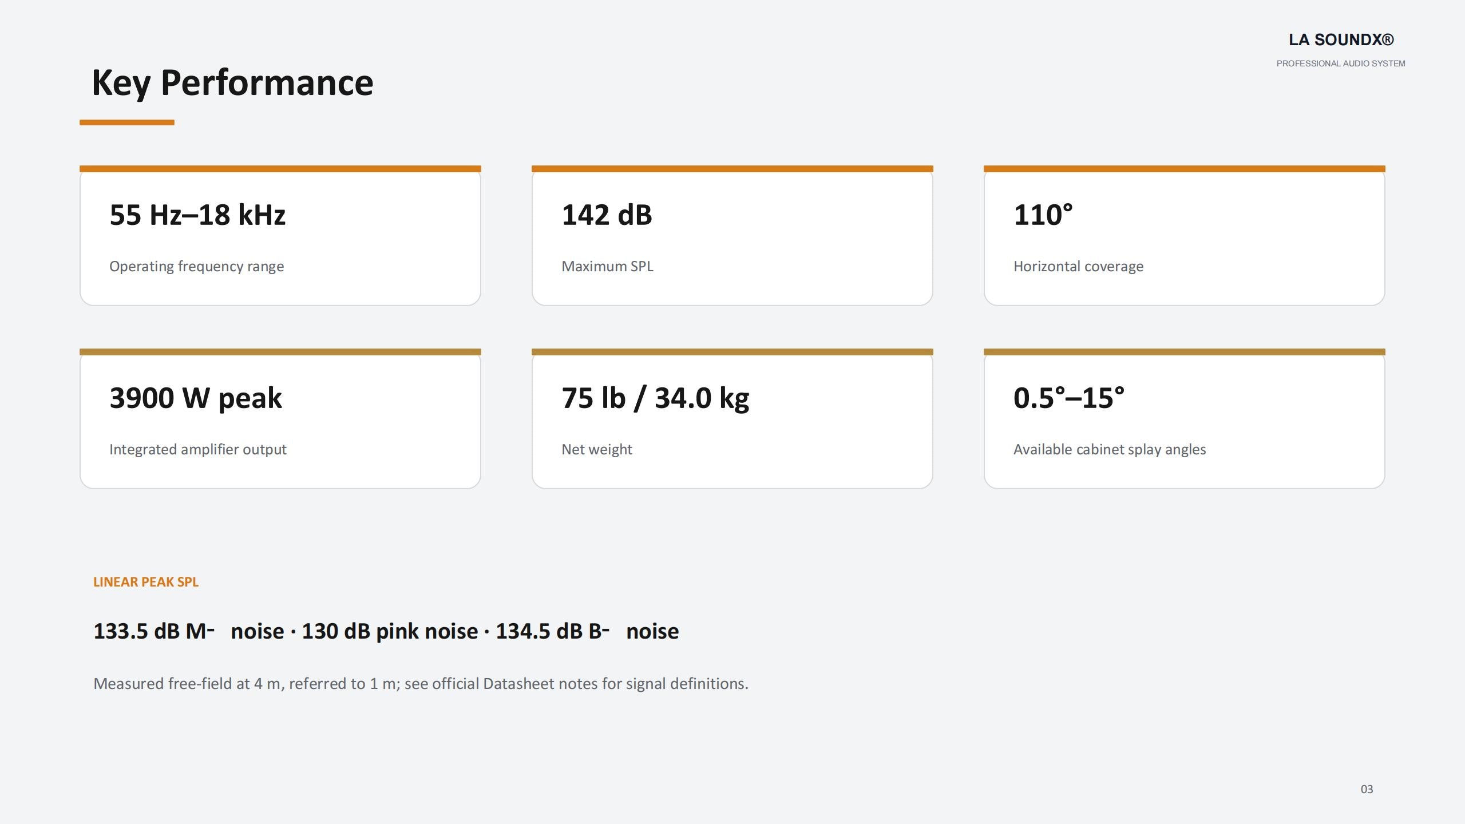Click the 133.5 dB M-noise specification line
This screenshot has height=824, width=1465.
pos(386,631)
